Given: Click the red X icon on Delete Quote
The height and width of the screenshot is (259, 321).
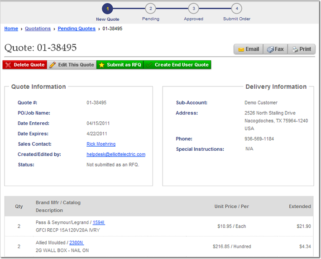Looking at the screenshot, I should click(x=8, y=65).
